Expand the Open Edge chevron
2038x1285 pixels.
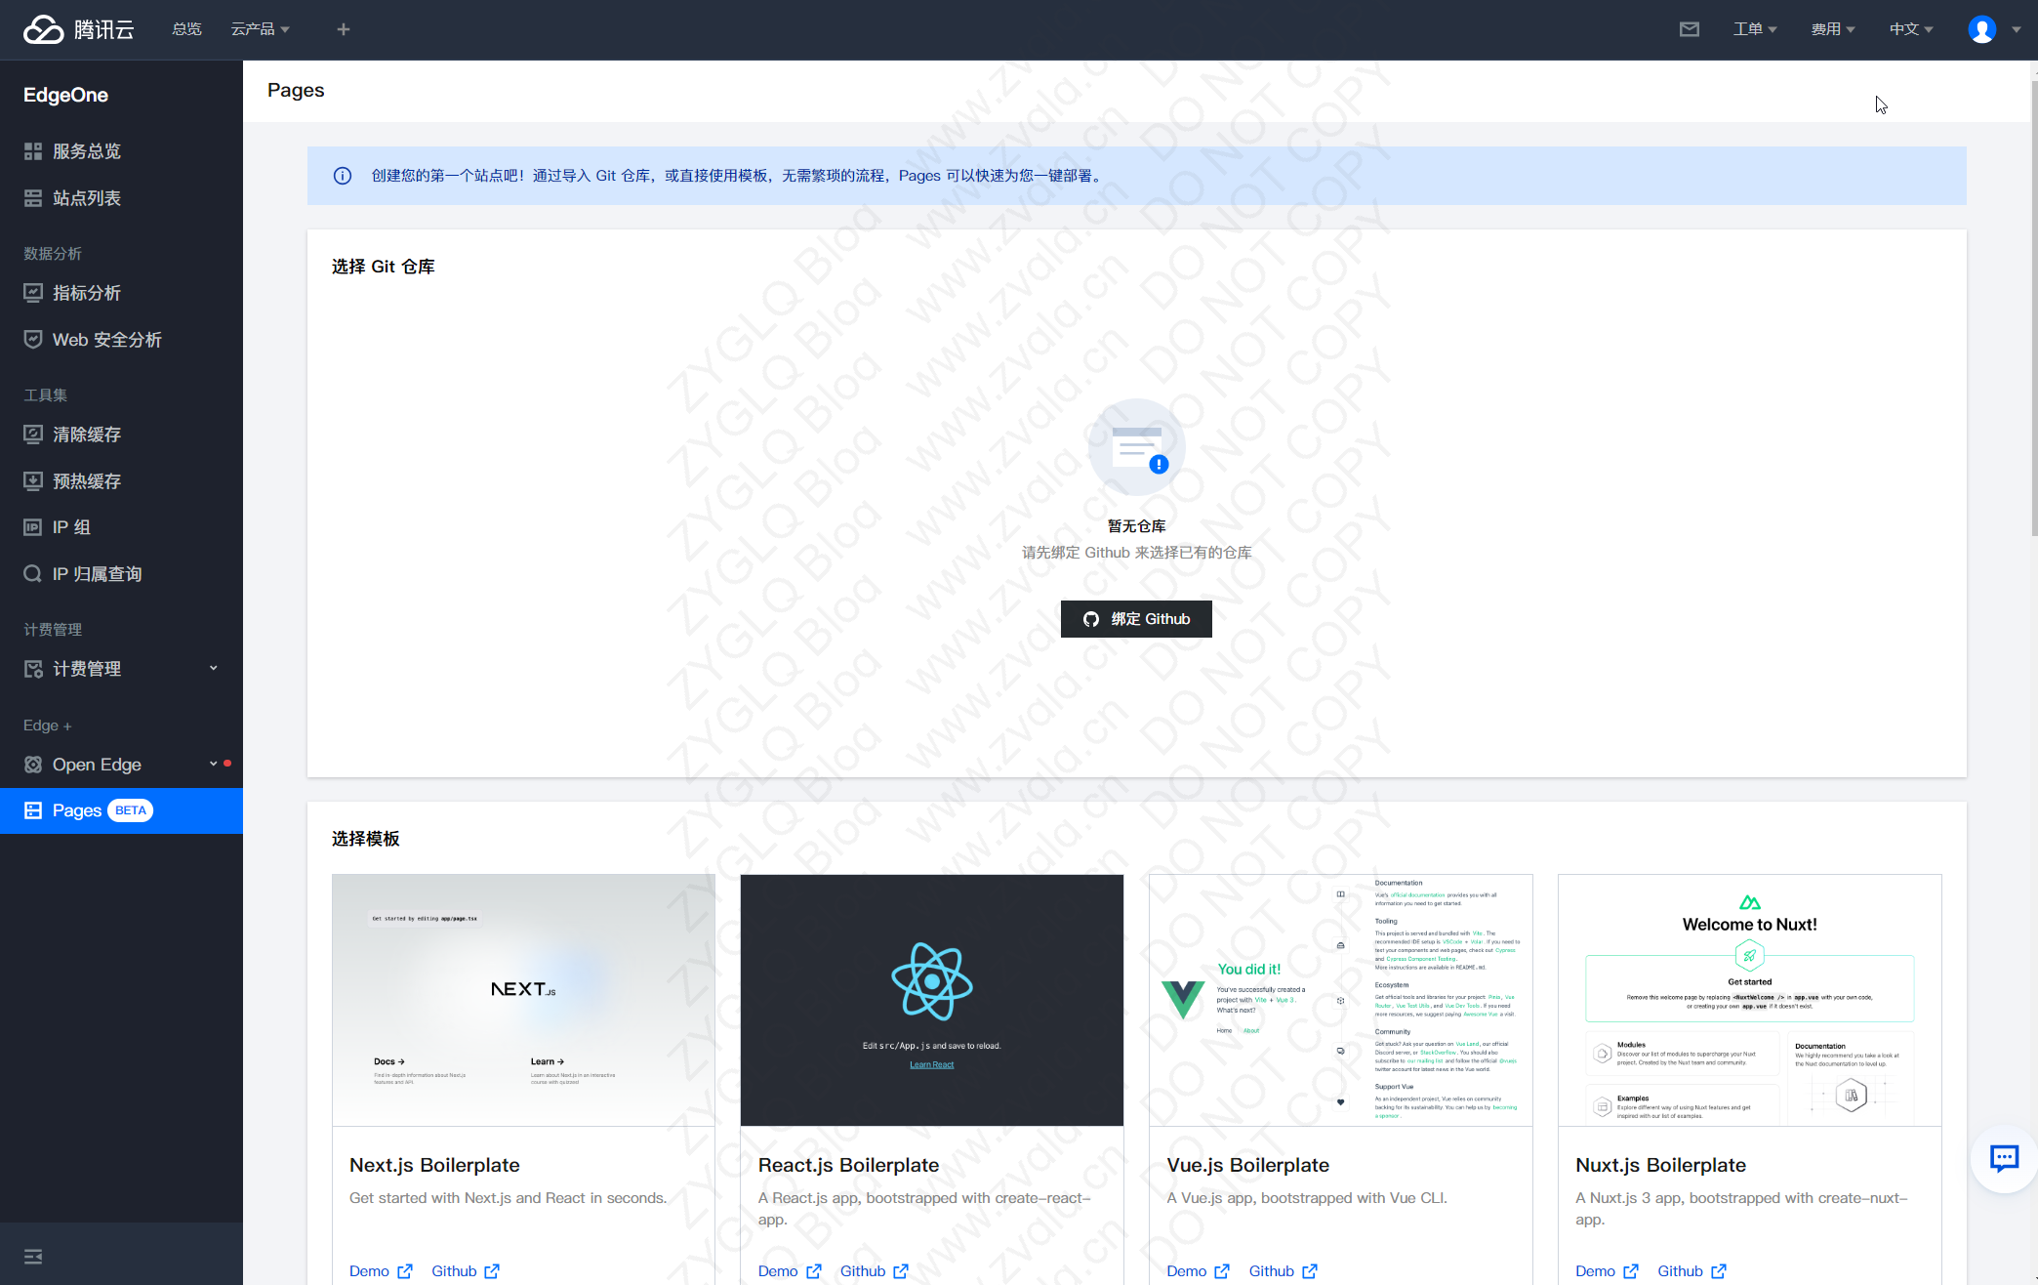214,764
